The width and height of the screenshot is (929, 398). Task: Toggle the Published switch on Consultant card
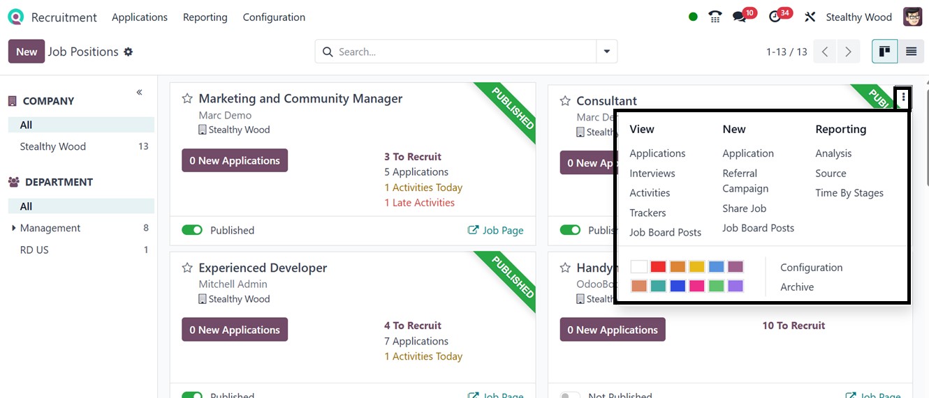tap(570, 230)
